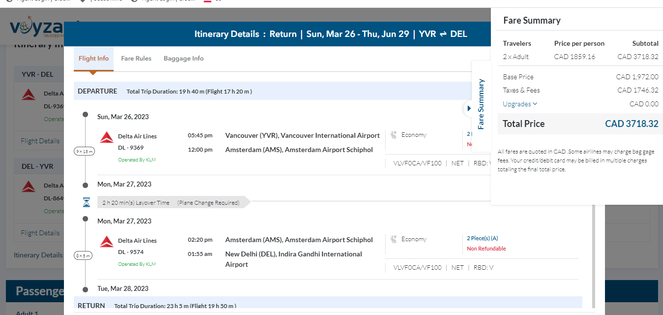The image size is (663, 315).
Task: Click the layover hourglass icon
Action: (x=87, y=202)
